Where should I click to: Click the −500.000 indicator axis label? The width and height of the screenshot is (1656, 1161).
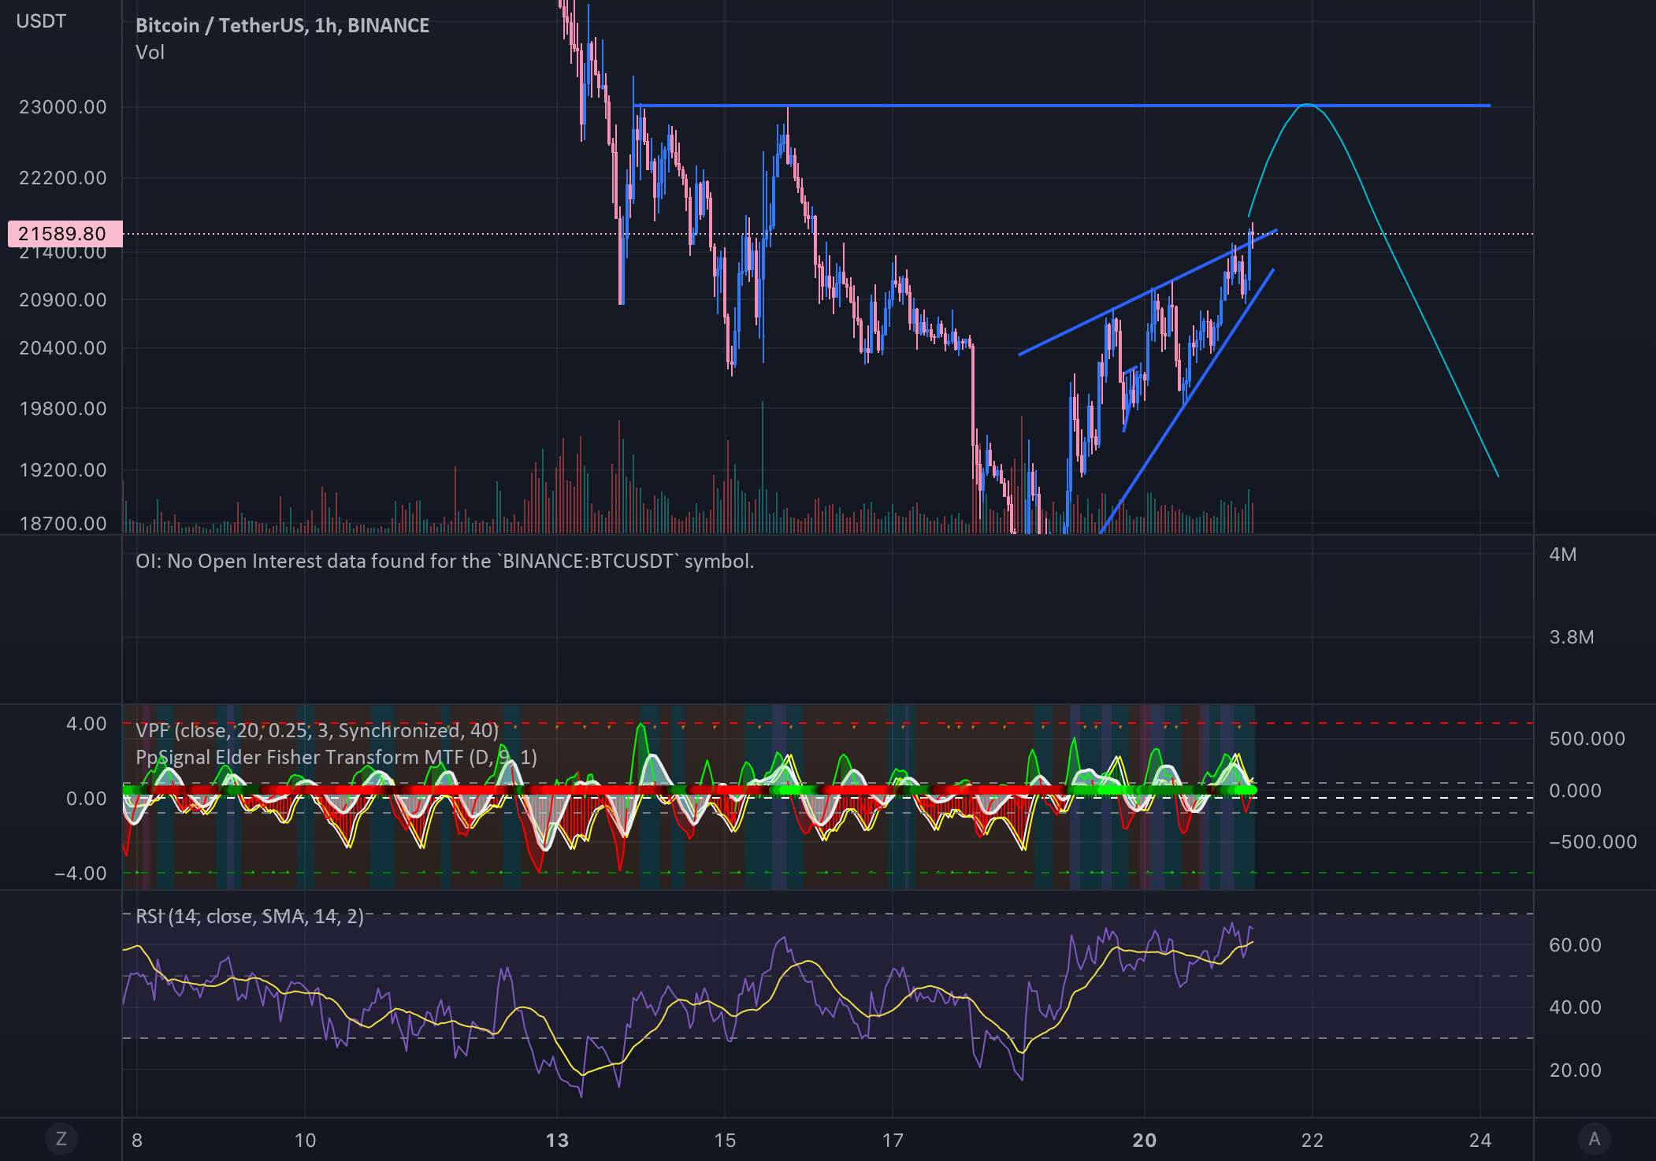(1593, 842)
